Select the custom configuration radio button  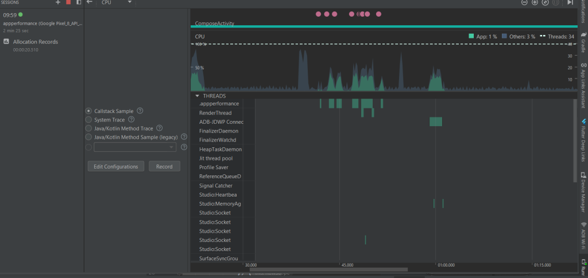click(88, 147)
